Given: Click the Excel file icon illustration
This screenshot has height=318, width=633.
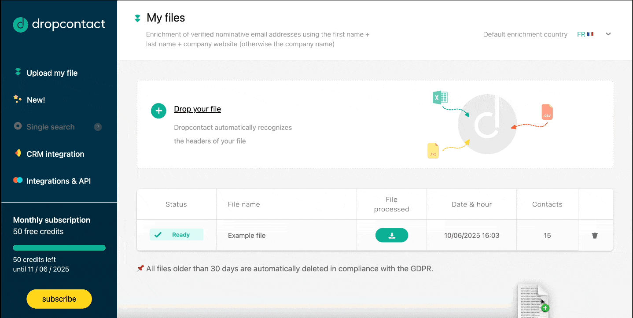Looking at the screenshot, I should [x=440, y=97].
